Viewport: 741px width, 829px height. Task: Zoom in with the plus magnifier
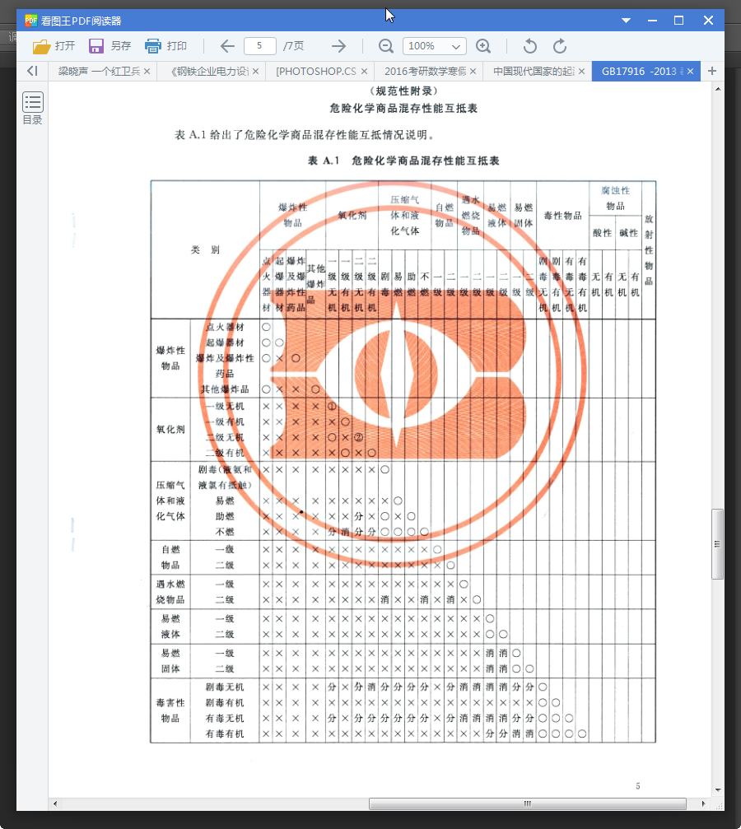[483, 47]
